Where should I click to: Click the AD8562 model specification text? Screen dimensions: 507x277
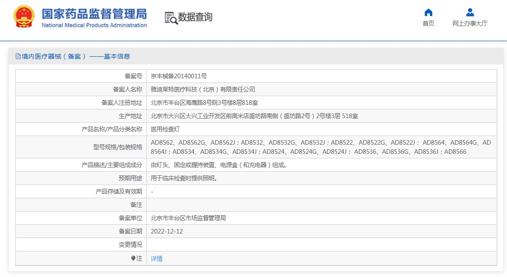[x=162, y=142]
